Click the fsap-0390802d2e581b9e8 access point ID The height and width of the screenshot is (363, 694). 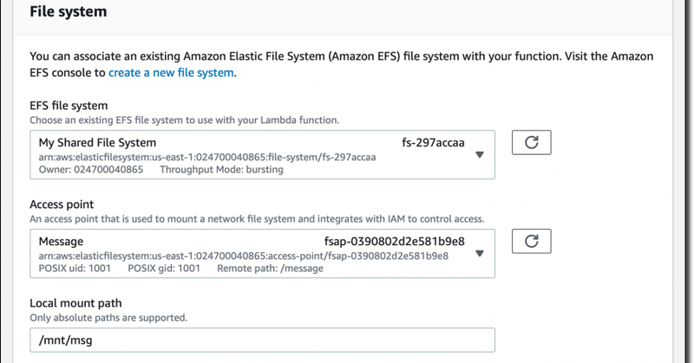tap(395, 241)
